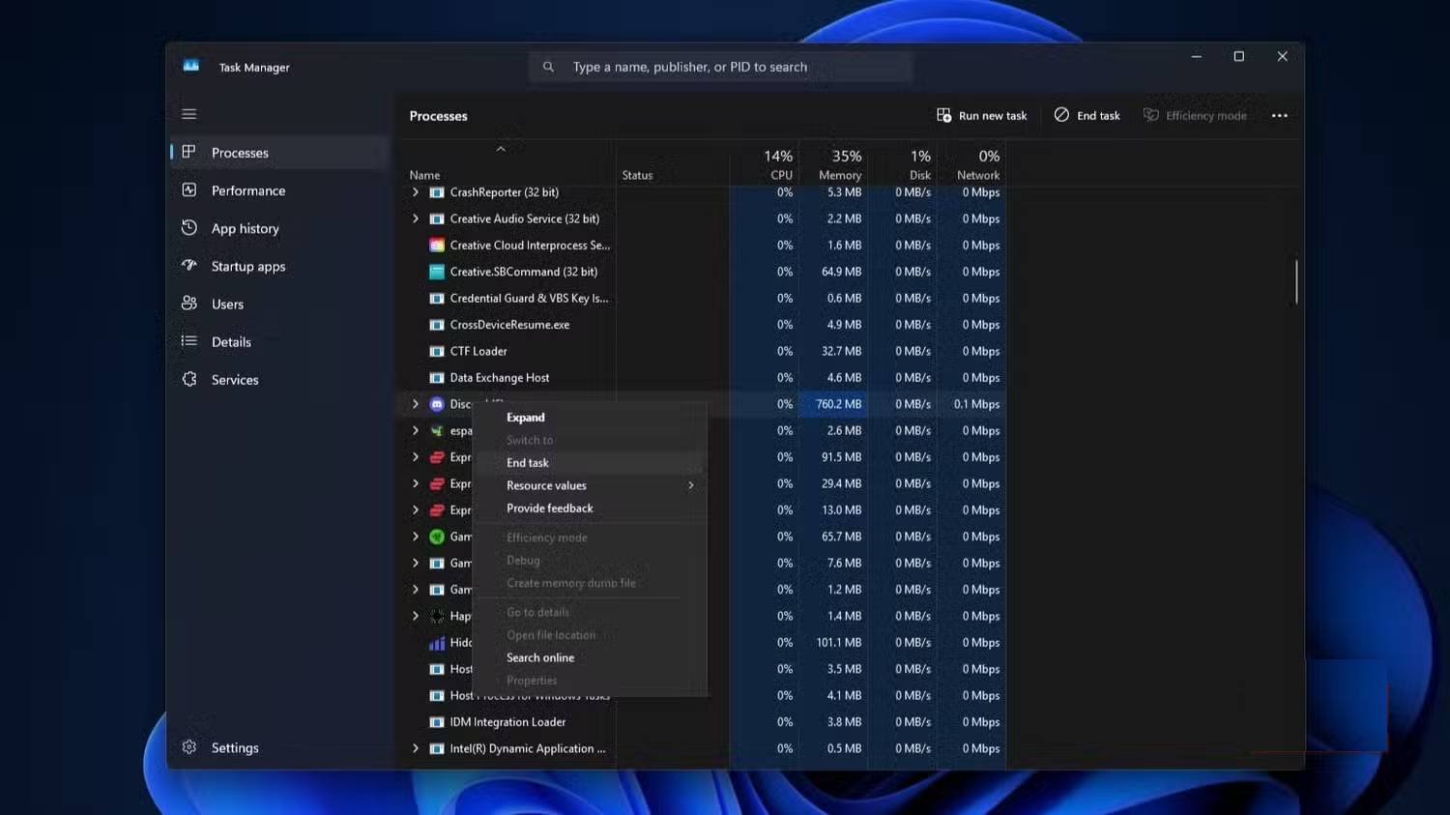Sort by the Network column header

point(971,164)
